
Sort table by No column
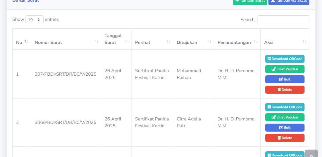coord(26,42)
